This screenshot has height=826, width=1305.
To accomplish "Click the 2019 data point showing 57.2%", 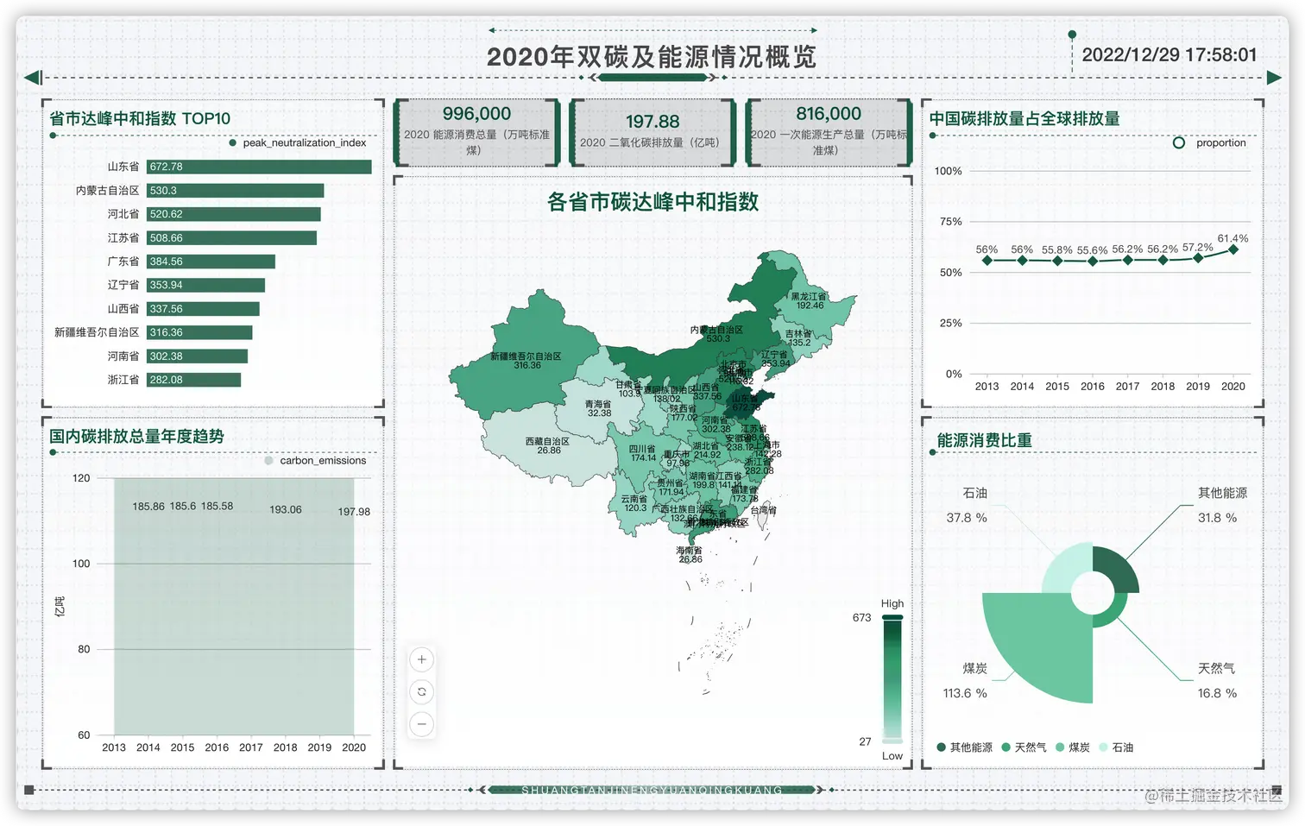I will tap(1198, 257).
